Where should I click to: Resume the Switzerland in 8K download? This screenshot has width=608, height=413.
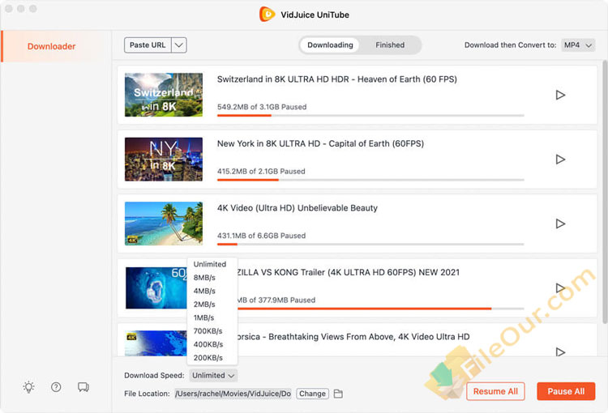[559, 95]
